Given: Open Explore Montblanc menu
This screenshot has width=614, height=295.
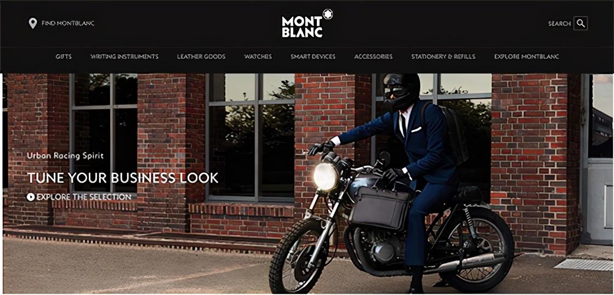Looking at the screenshot, I should tap(527, 56).
